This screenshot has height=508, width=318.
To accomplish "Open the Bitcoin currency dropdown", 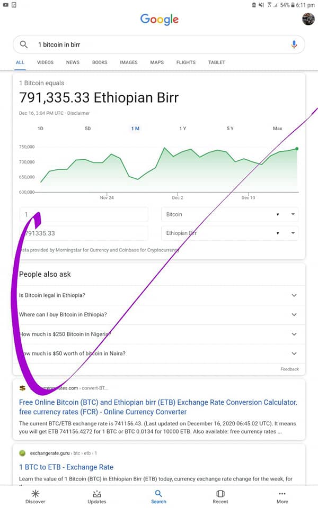I will (x=229, y=214).
